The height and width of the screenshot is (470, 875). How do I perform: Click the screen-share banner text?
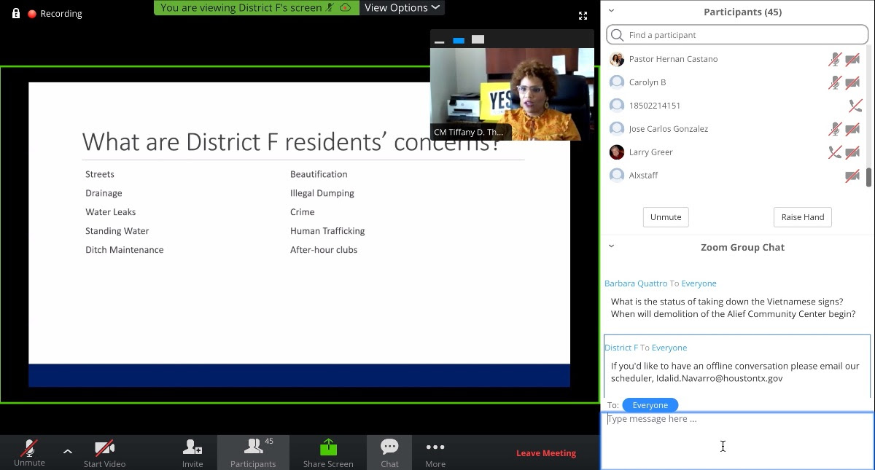(241, 7)
